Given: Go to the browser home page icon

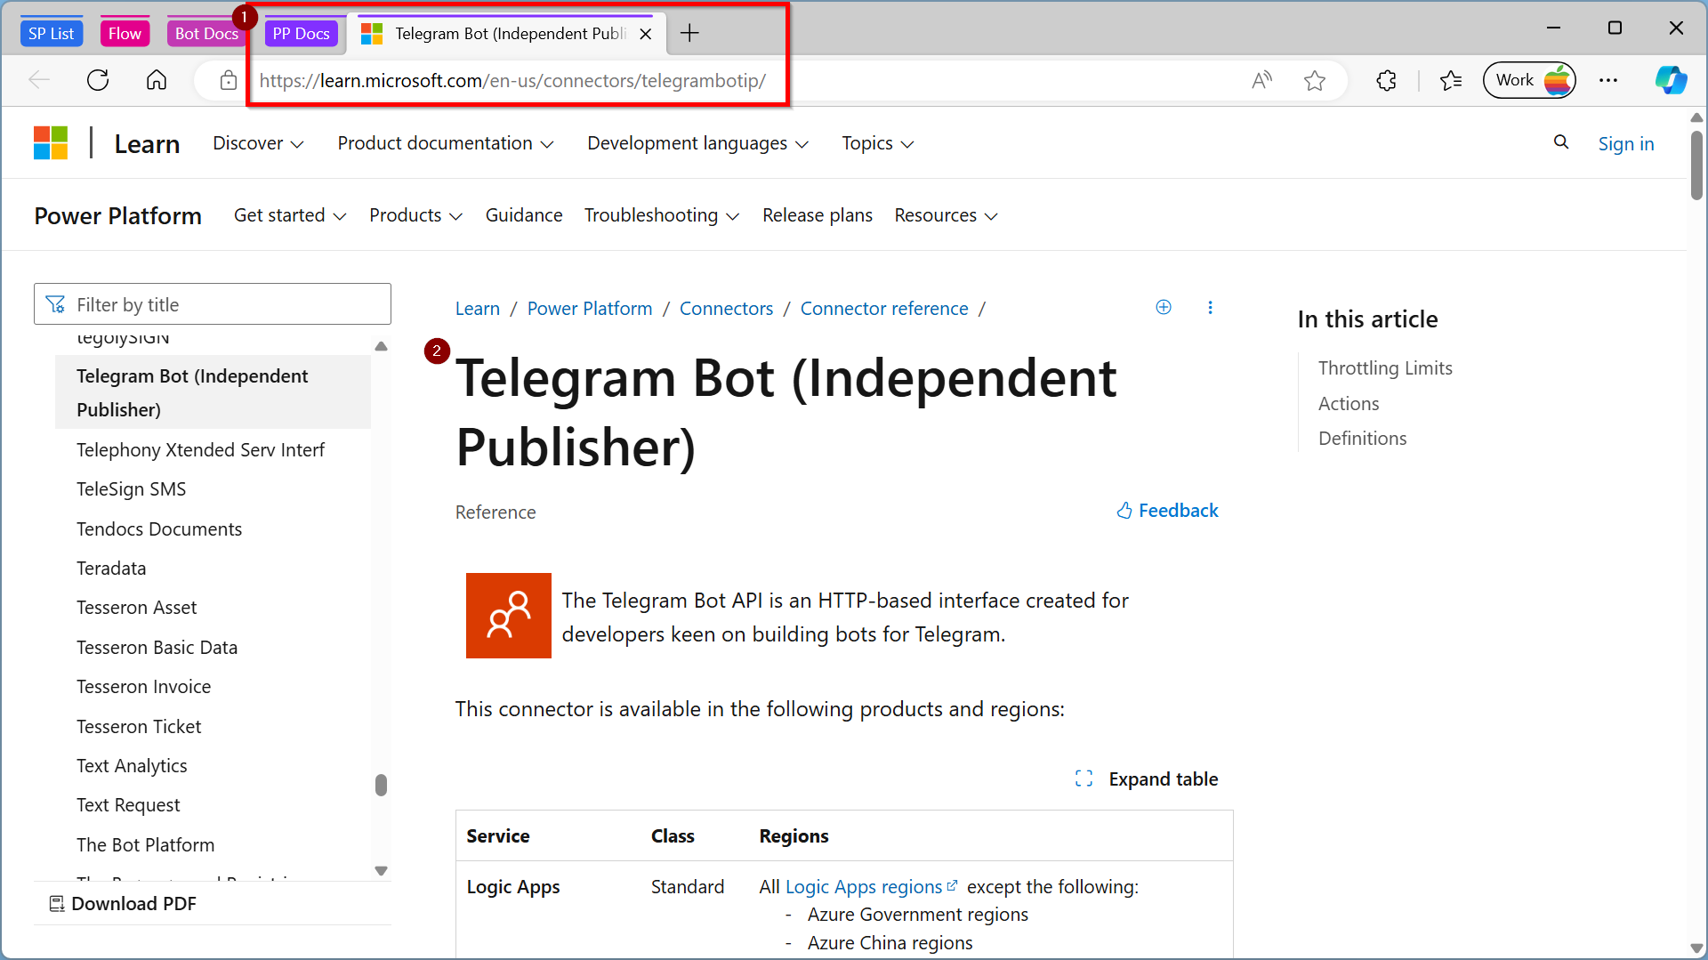Looking at the screenshot, I should pyautogui.click(x=157, y=81).
